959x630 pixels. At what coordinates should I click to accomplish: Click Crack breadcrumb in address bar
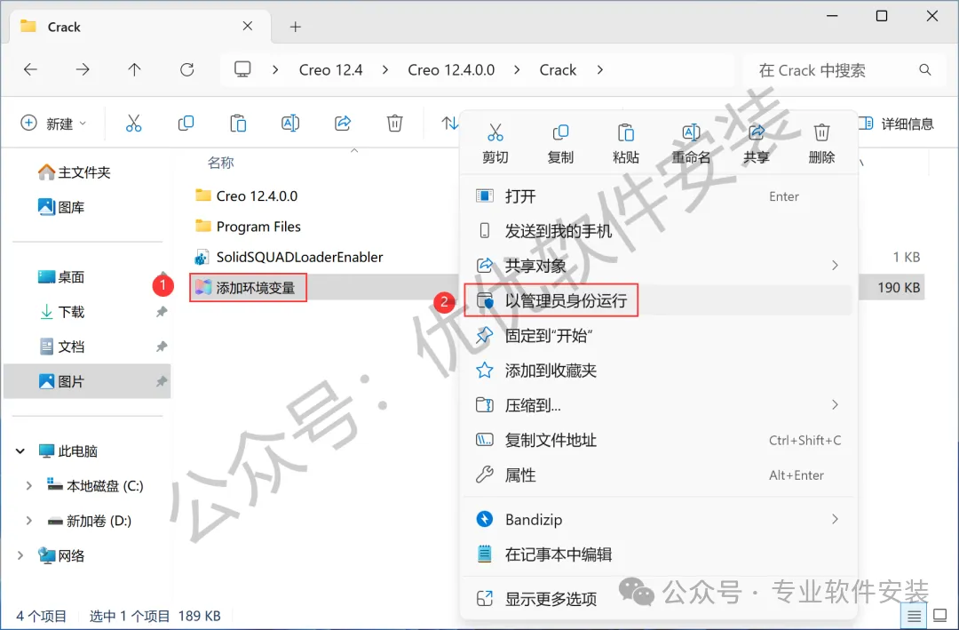[558, 70]
